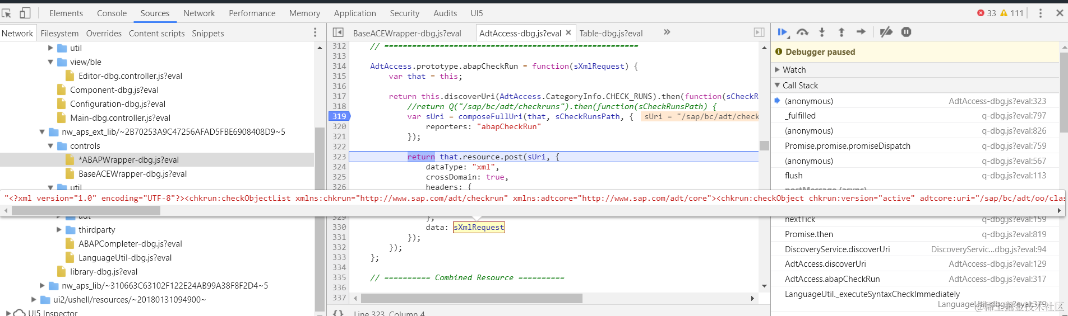The width and height of the screenshot is (1068, 316).
Task: Open the Application panel
Action: click(355, 13)
